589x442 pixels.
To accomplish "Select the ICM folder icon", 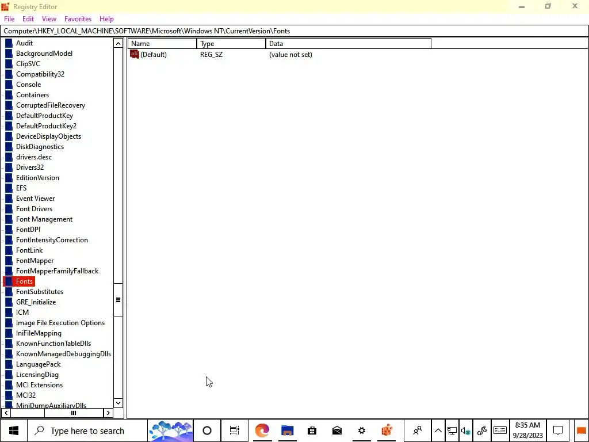I will [9, 313].
